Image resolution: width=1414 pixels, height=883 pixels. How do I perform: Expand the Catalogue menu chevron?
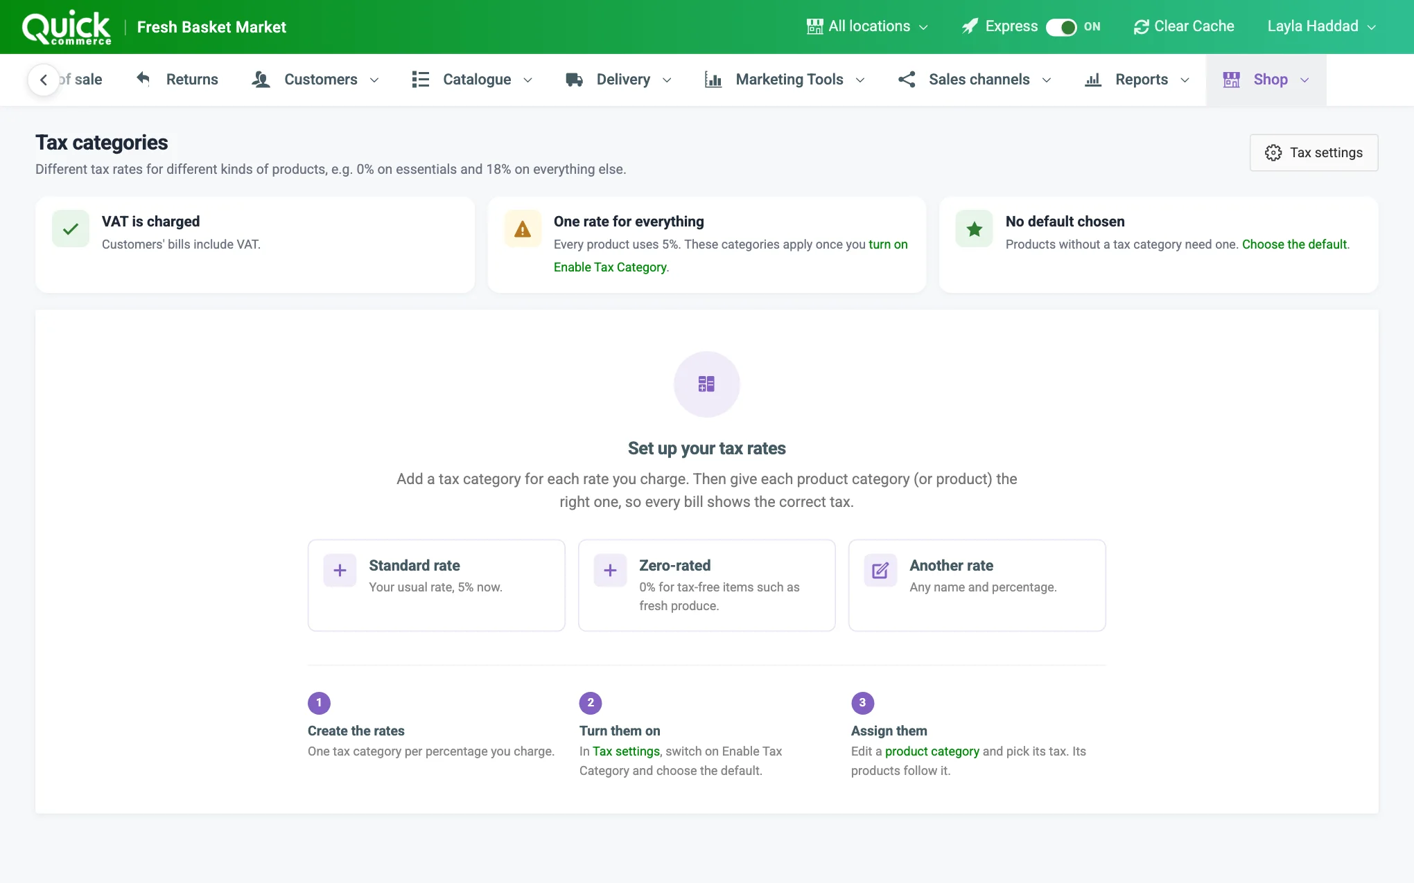click(x=527, y=80)
